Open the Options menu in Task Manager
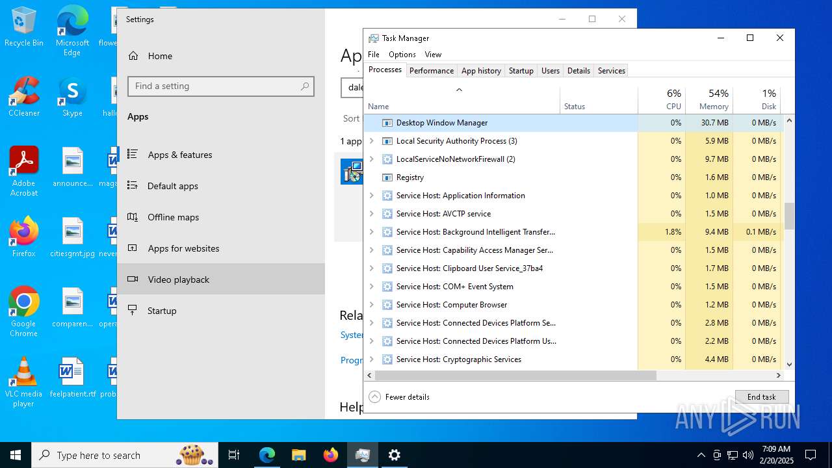Viewport: 832px width, 468px height. pos(402,55)
